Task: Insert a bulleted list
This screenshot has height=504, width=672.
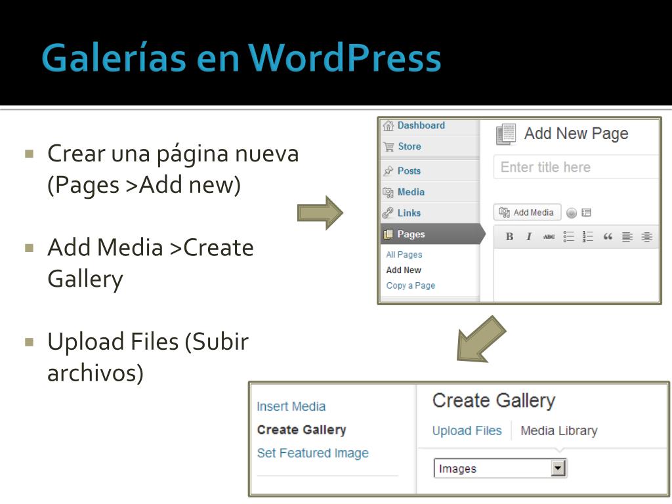Action: (569, 236)
